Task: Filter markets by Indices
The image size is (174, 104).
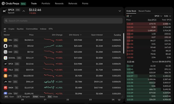Action: click(43, 29)
